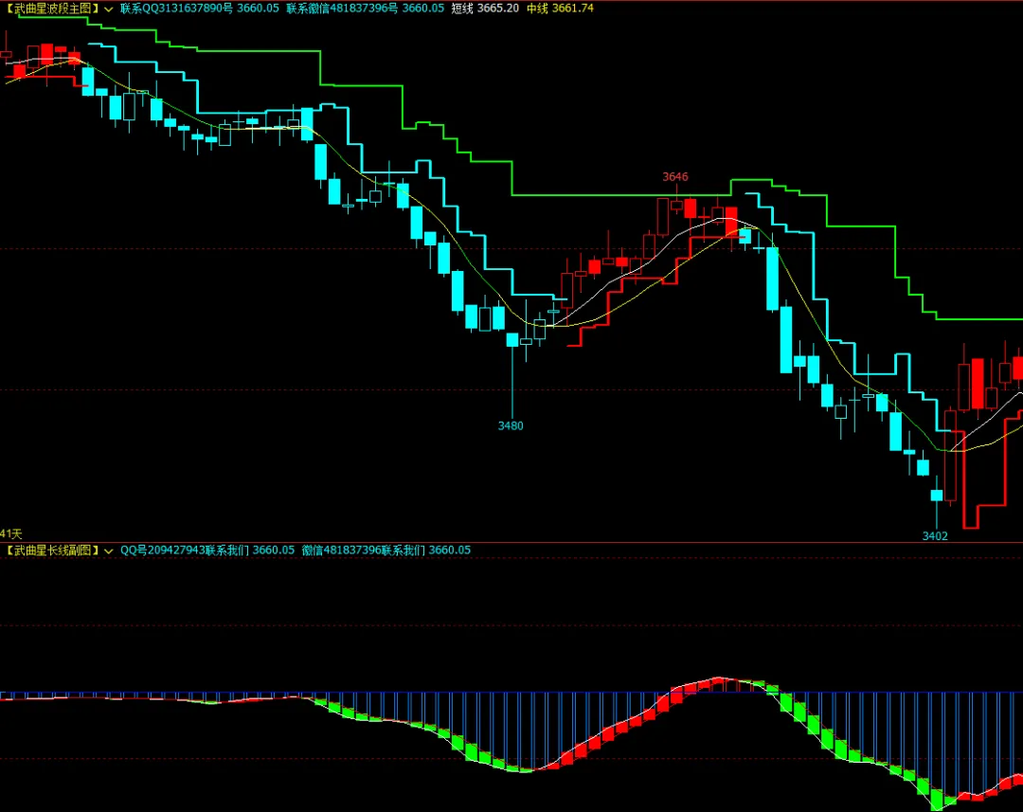Click the QQ号209427943联系我们 3660.05 label

pyautogui.click(x=207, y=550)
